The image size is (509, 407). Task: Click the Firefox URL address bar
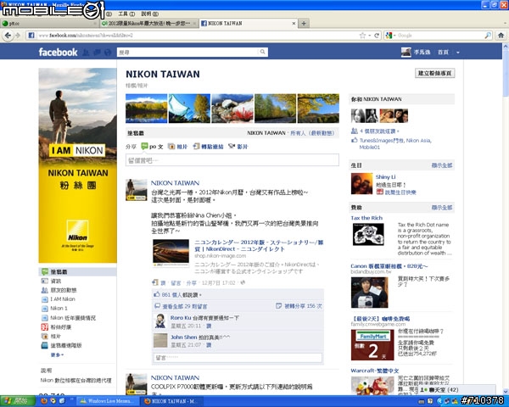pyautogui.click(x=198, y=36)
